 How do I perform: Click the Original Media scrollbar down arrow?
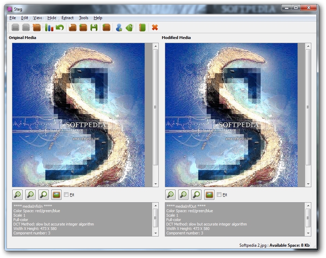point(156,184)
